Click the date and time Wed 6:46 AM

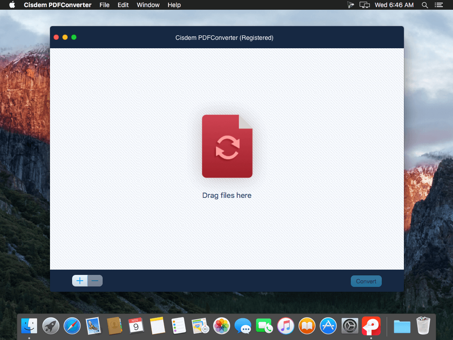click(x=394, y=5)
